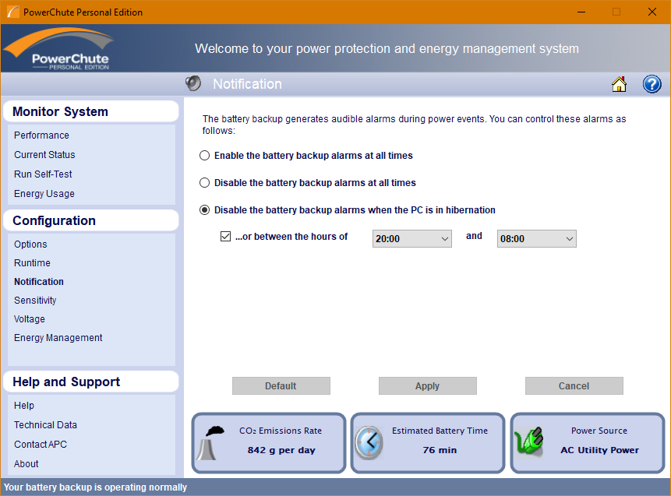
Task: Click the title bar application icon
Action: click(x=12, y=12)
